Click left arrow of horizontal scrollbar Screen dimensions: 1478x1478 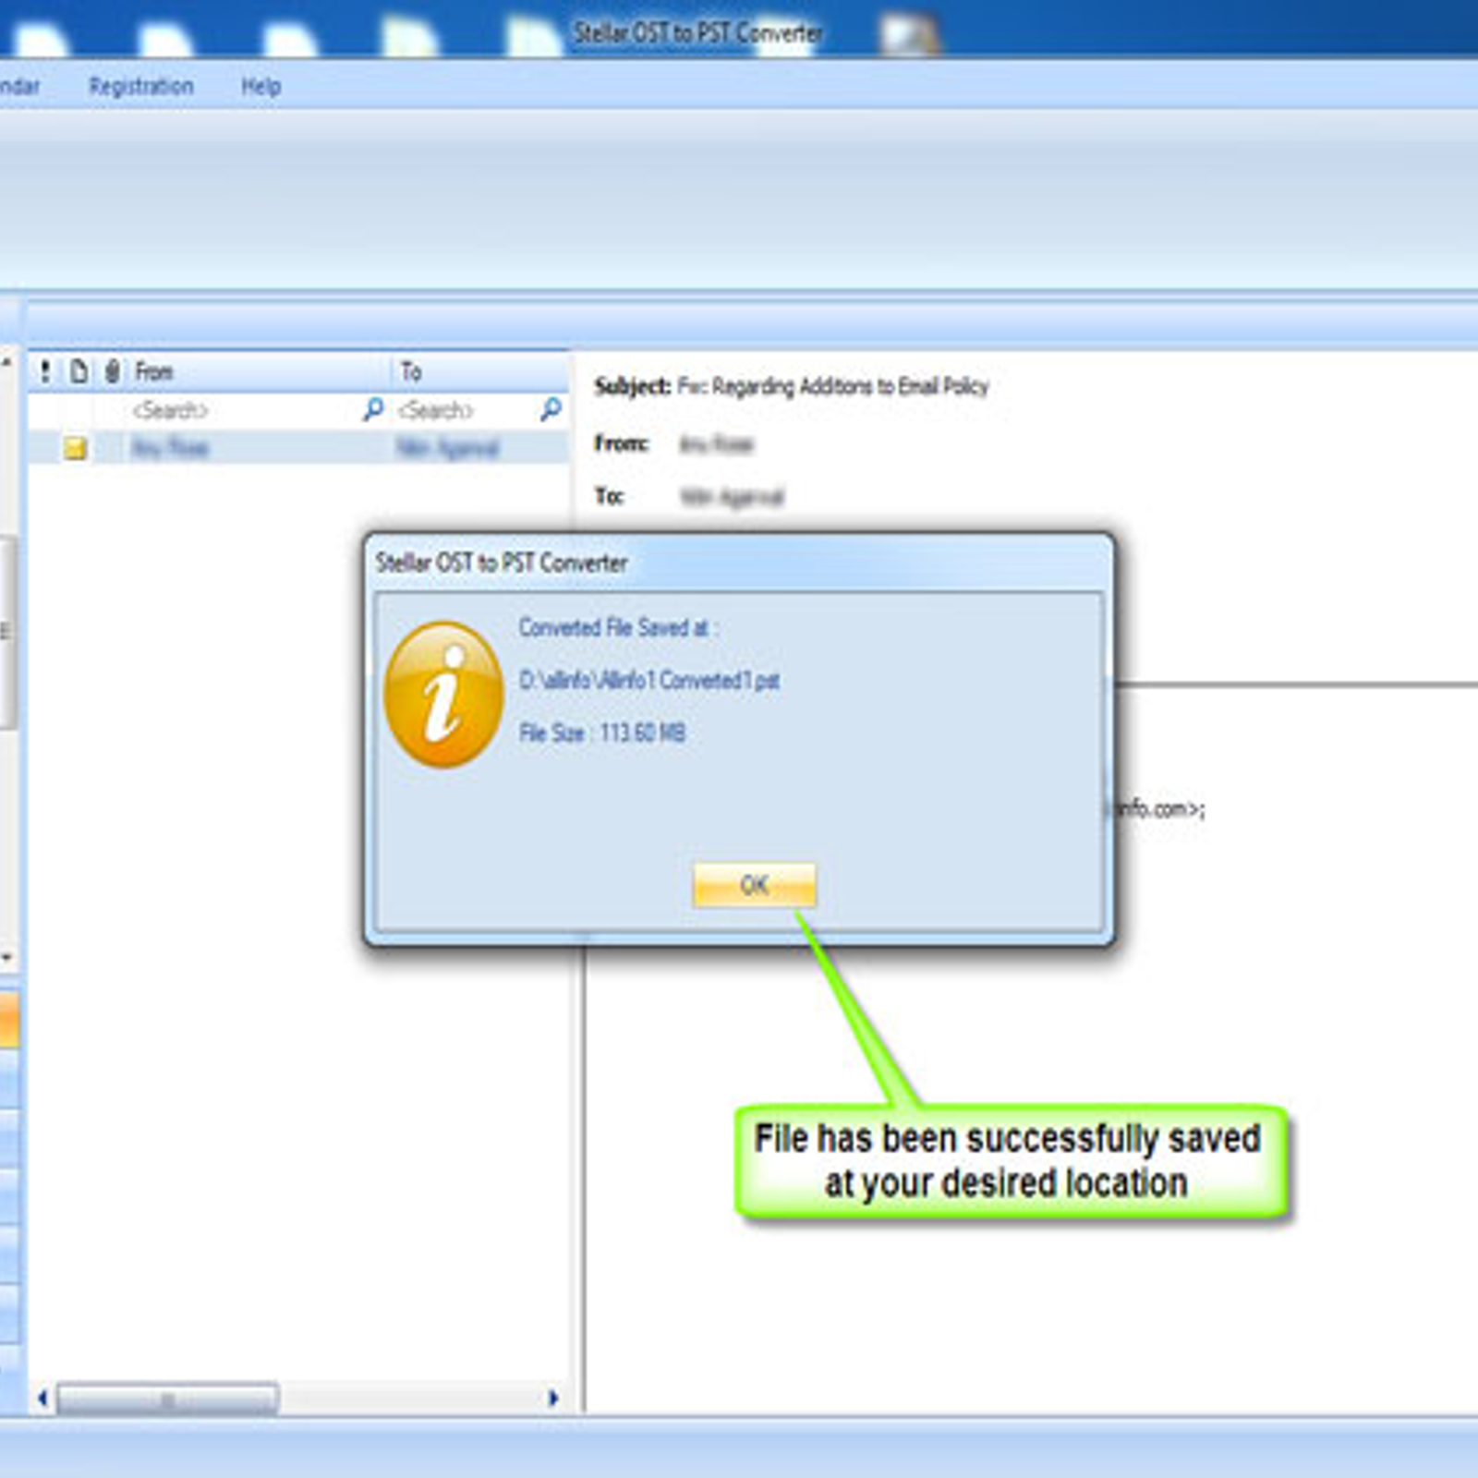coord(42,1399)
